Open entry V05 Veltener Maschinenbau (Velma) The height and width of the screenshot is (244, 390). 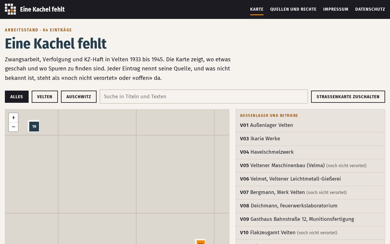(310, 166)
